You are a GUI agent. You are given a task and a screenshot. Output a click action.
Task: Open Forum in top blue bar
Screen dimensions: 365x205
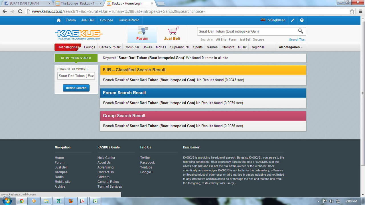tap(71, 20)
